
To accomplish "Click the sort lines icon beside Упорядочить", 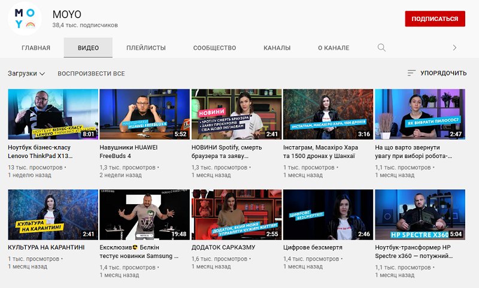I will point(411,73).
